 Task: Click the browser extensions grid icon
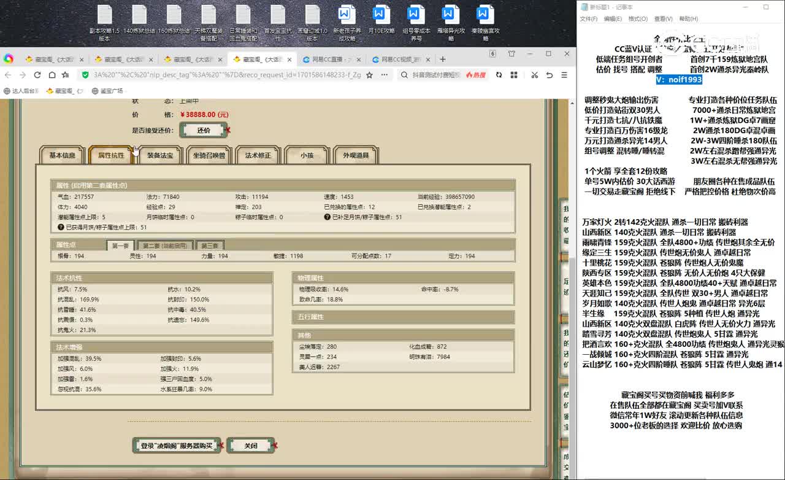coord(513,75)
